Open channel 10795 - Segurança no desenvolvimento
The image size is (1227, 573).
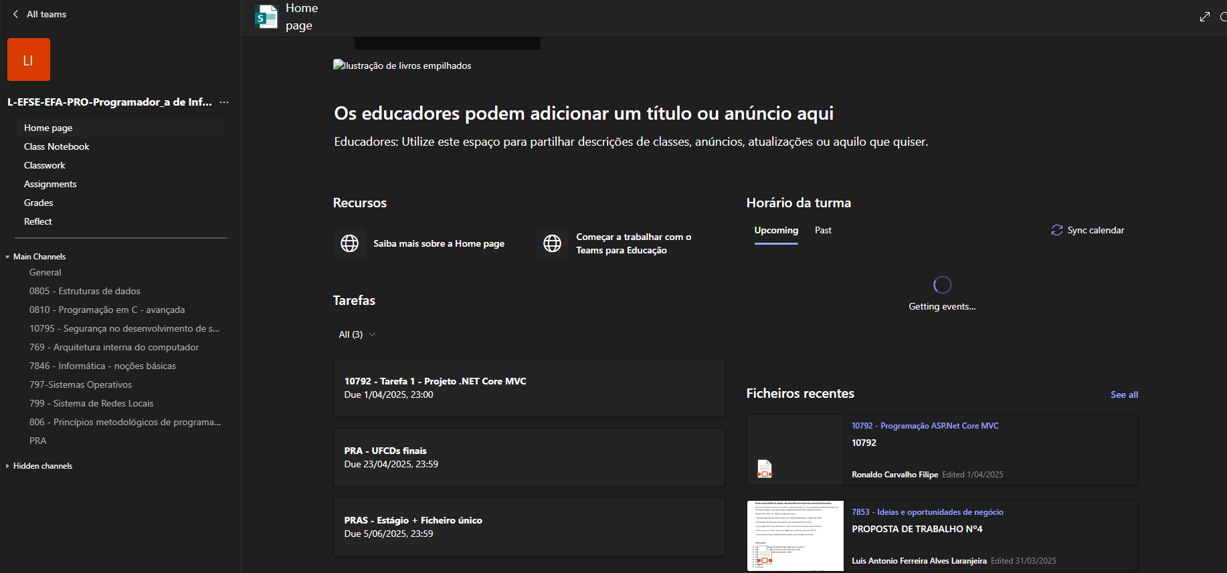coord(124,328)
